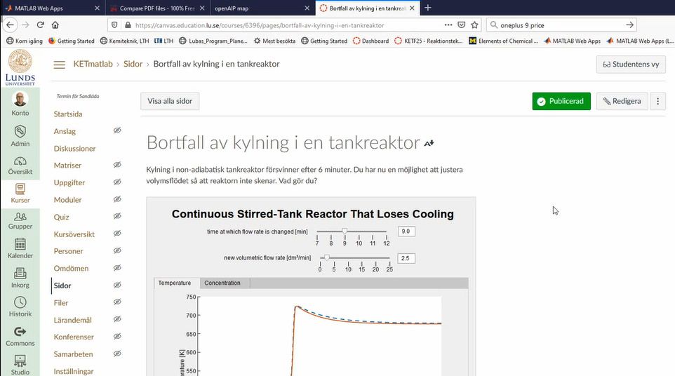The width and height of the screenshot is (675, 376).
Task: Click the flow change time value field
Action: click(406, 231)
